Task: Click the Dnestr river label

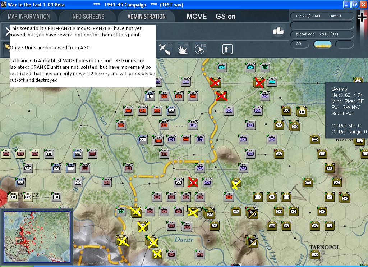Action: (x=184, y=240)
